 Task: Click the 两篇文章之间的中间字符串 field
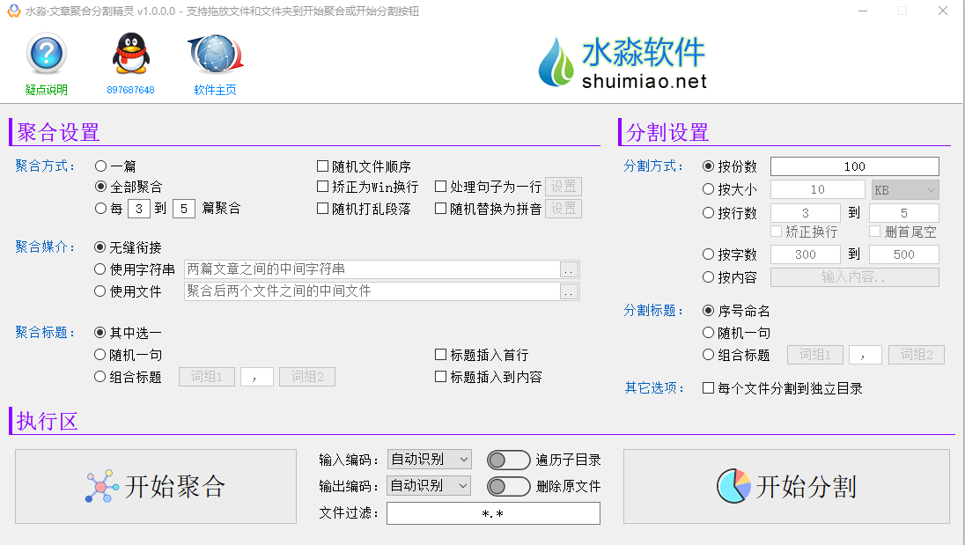pyautogui.click(x=372, y=269)
